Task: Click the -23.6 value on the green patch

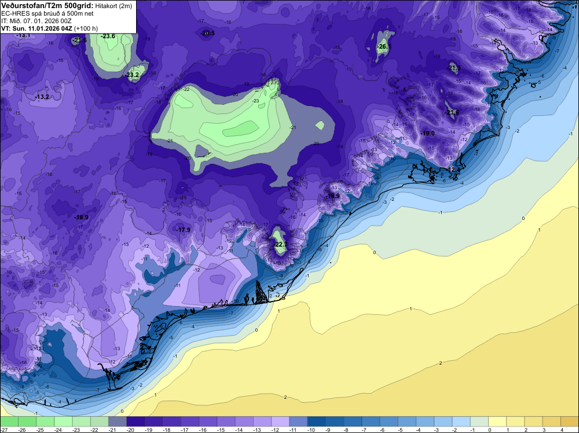Action: pyautogui.click(x=108, y=36)
